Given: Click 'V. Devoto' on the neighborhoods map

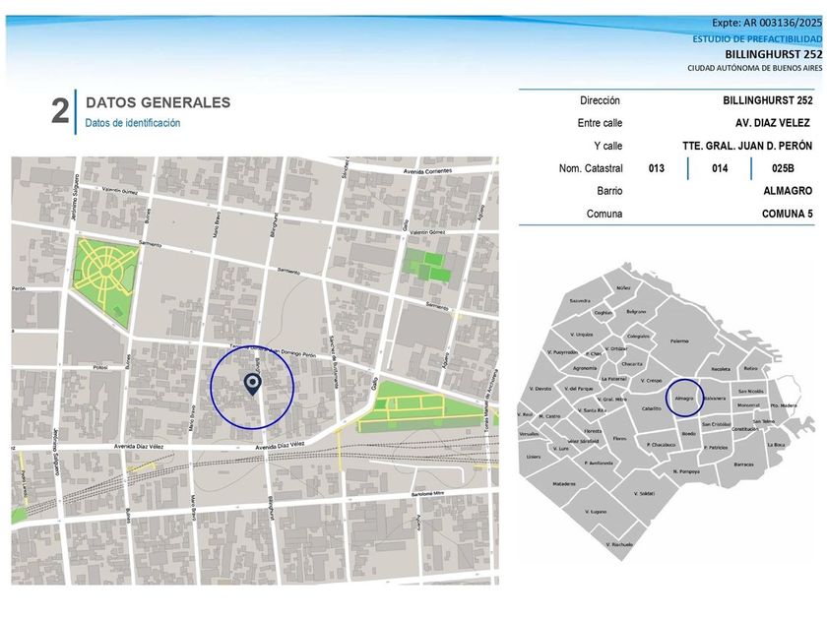Looking at the screenshot, I should (x=541, y=389).
